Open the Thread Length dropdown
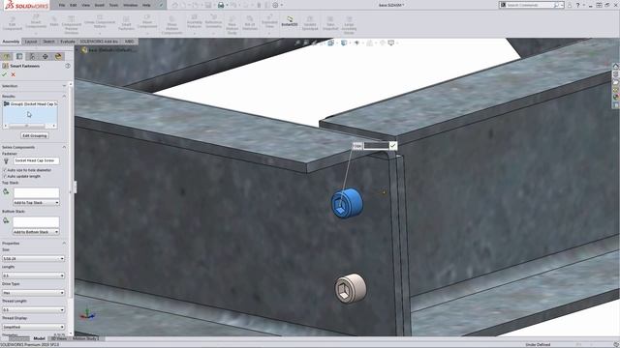 click(x=34, y=309)
